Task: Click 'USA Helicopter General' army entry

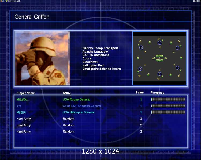Action: (79, 112)
